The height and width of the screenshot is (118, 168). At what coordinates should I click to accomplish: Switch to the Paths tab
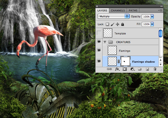(x=133, y=10)
